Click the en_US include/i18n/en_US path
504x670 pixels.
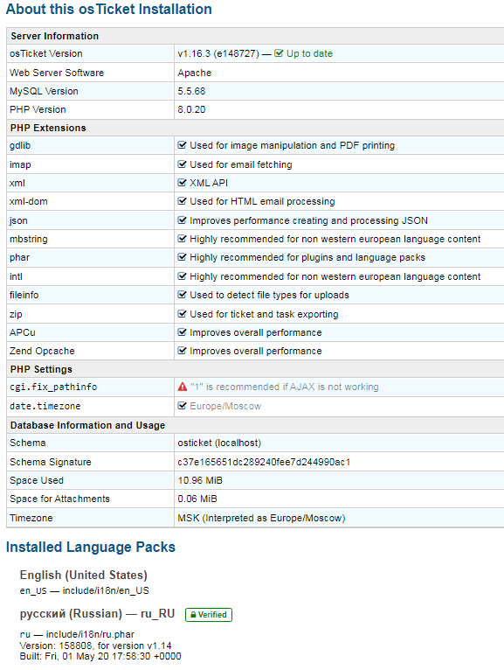click(85, 590)
